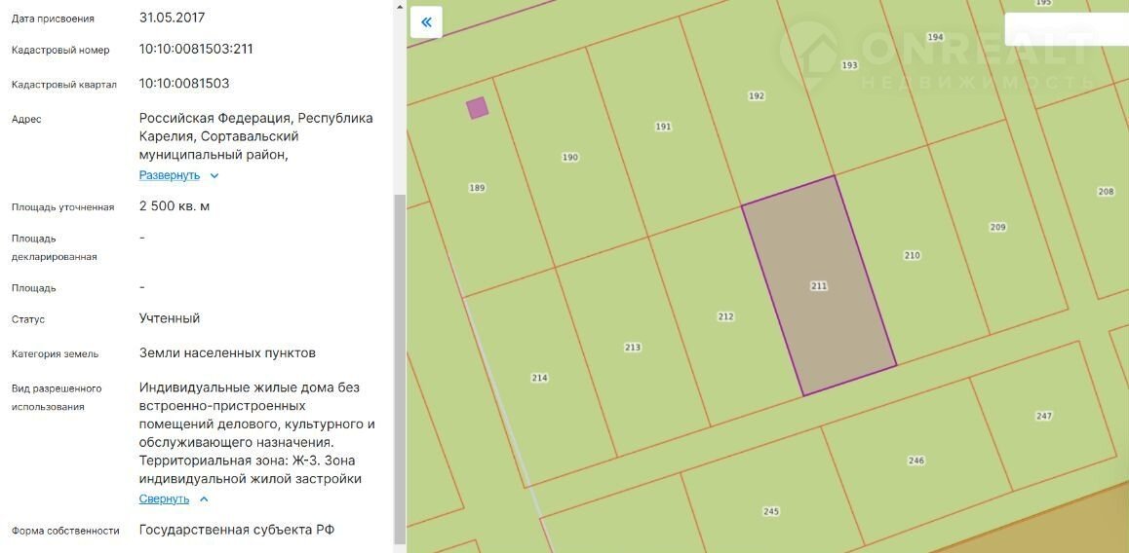
Task: Click the info panel's vertical scrollbar
Action: (x=399, y=370)
